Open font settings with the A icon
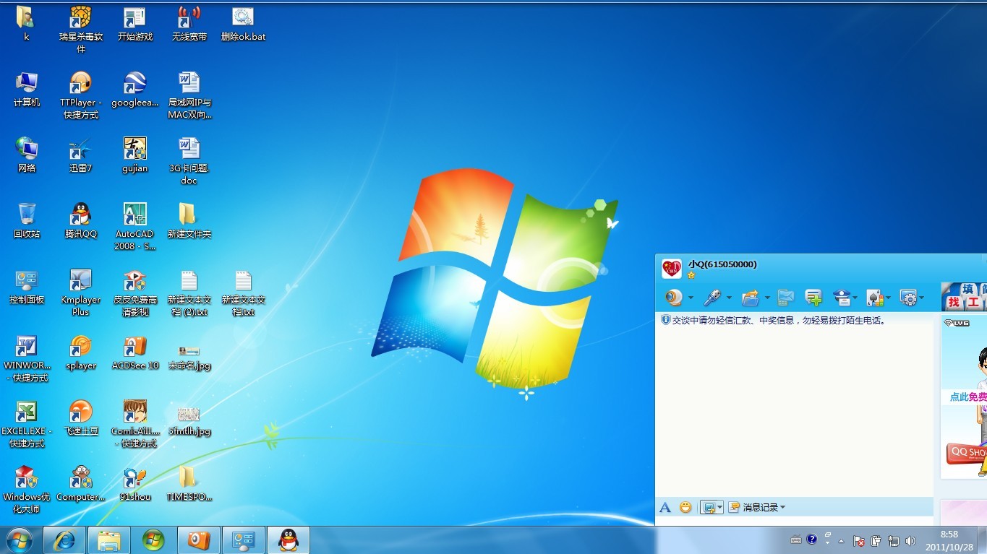 [x=665, y=508]
